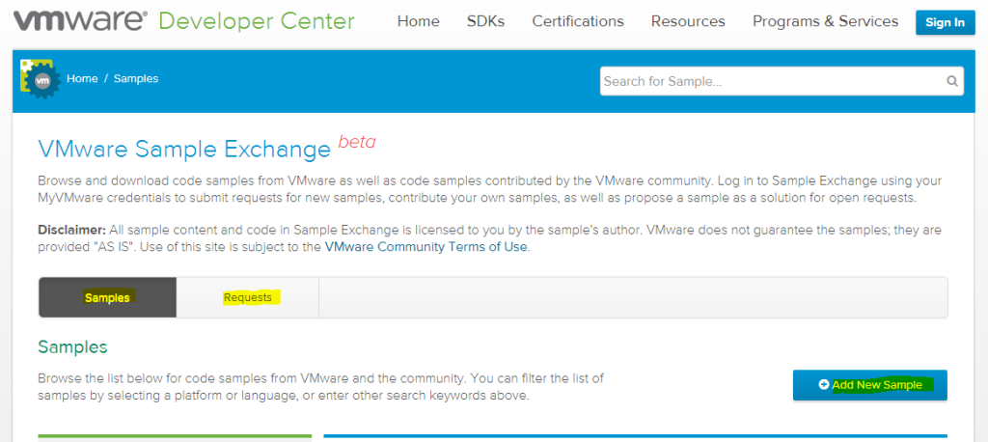Click the bold Disclaimer: label
Viewport: 988px width, 442px height.
click(72, 230)
